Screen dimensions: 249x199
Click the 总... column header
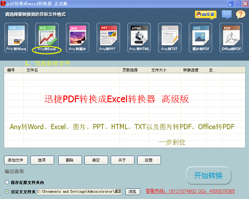(214, 70)
